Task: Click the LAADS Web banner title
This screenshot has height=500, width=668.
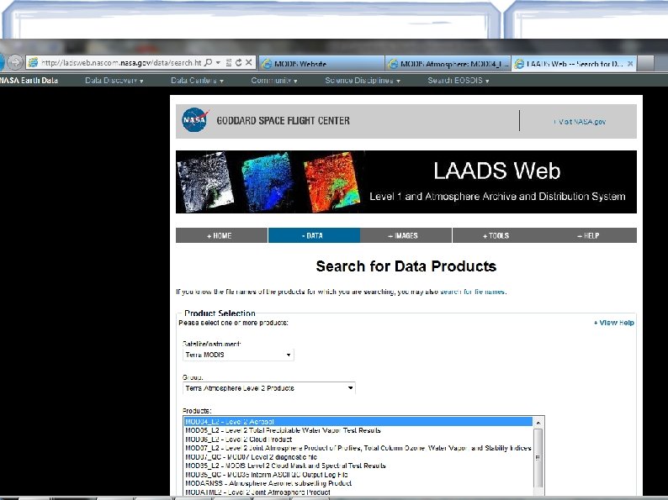Action: coord(496,171)
